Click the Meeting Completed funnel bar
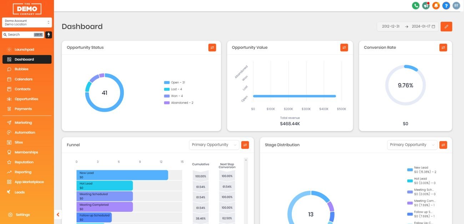 click(x=105, y=207)
